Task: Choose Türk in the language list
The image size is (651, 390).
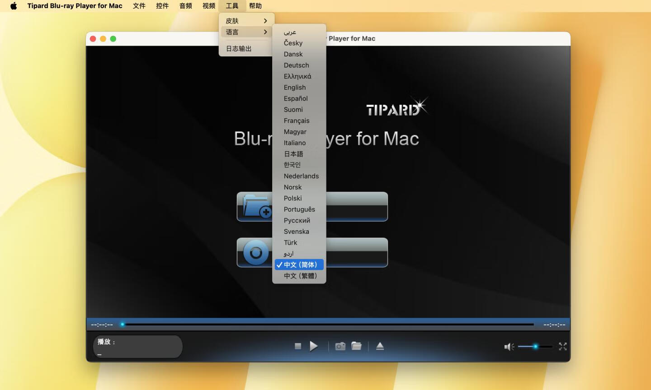Action: point(299,242)
